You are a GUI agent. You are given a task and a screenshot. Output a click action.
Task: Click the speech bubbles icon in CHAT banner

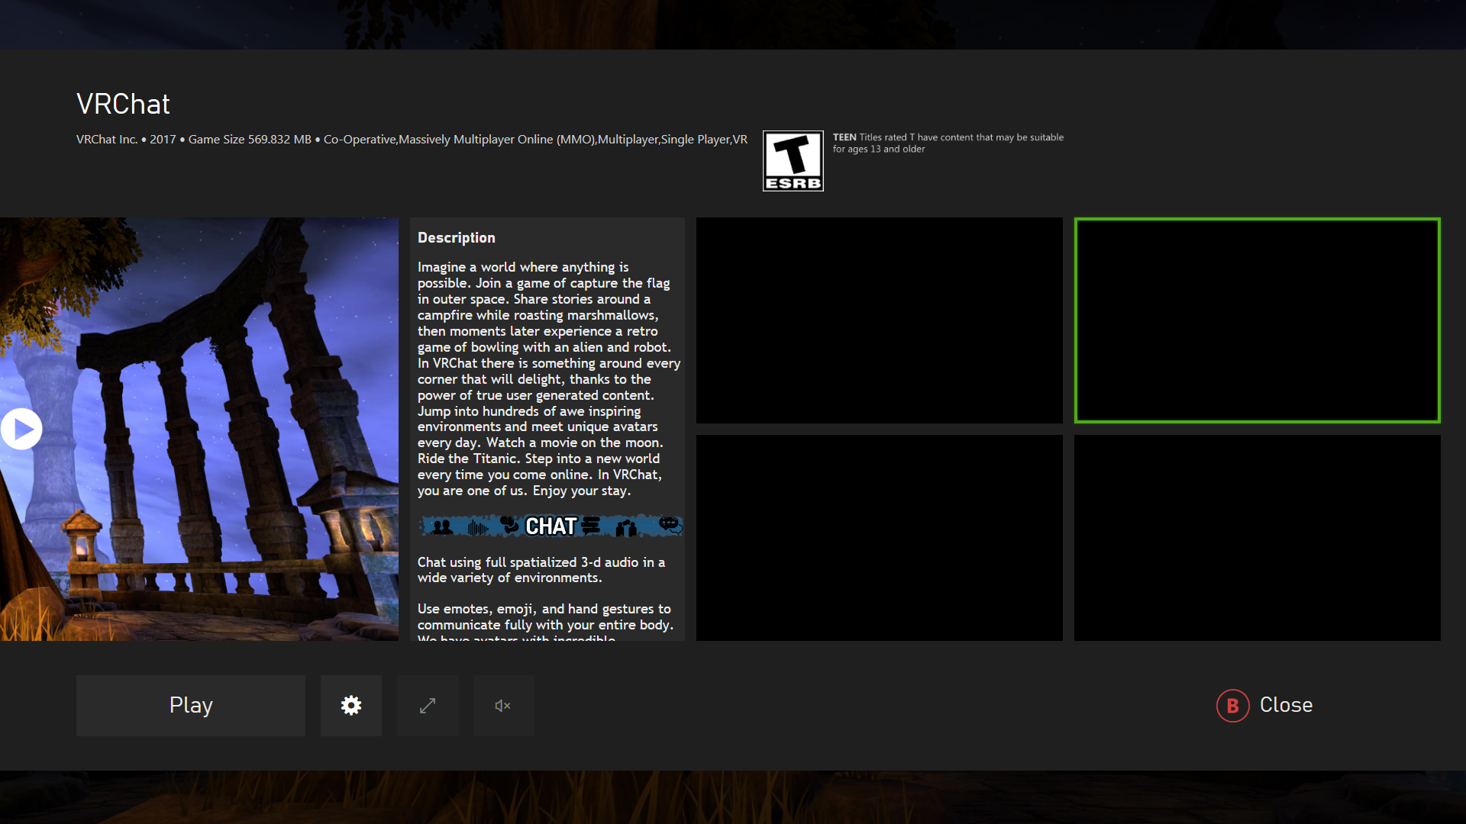pyautogui.click(x=669, y=524)
